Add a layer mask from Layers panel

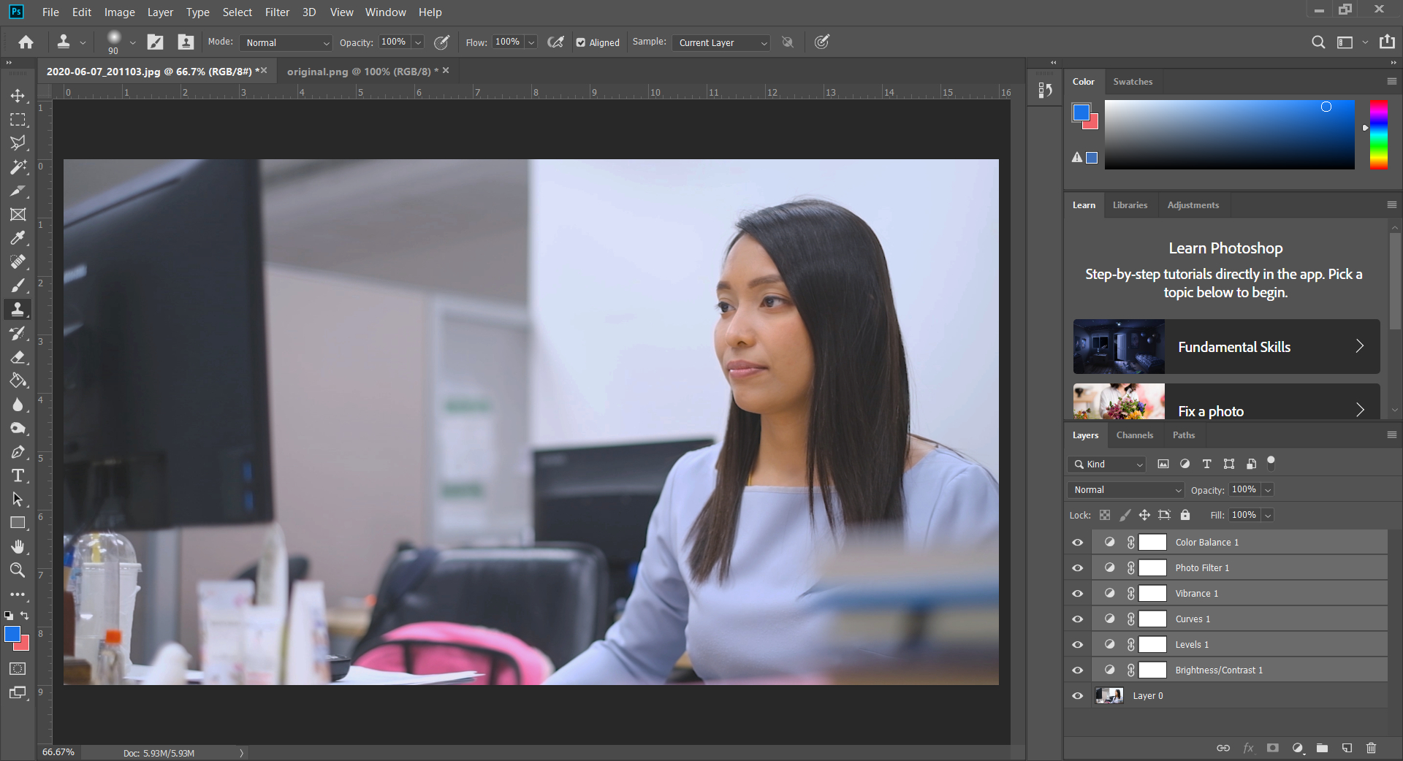click(x=1273, y=748)
